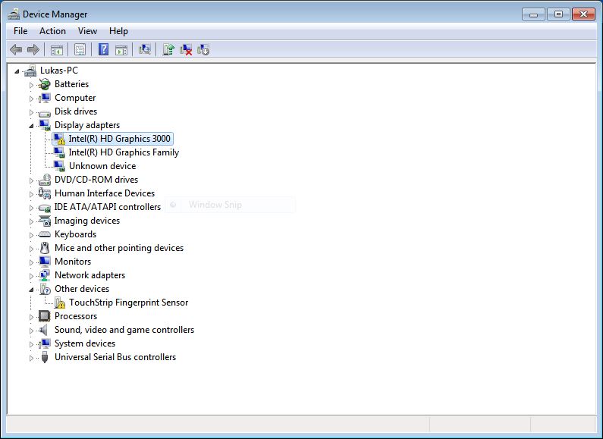Image resolution: width=603 pixels, height=439 pixels.
Task: Expand the Computer category arrow
Action: 32,99
